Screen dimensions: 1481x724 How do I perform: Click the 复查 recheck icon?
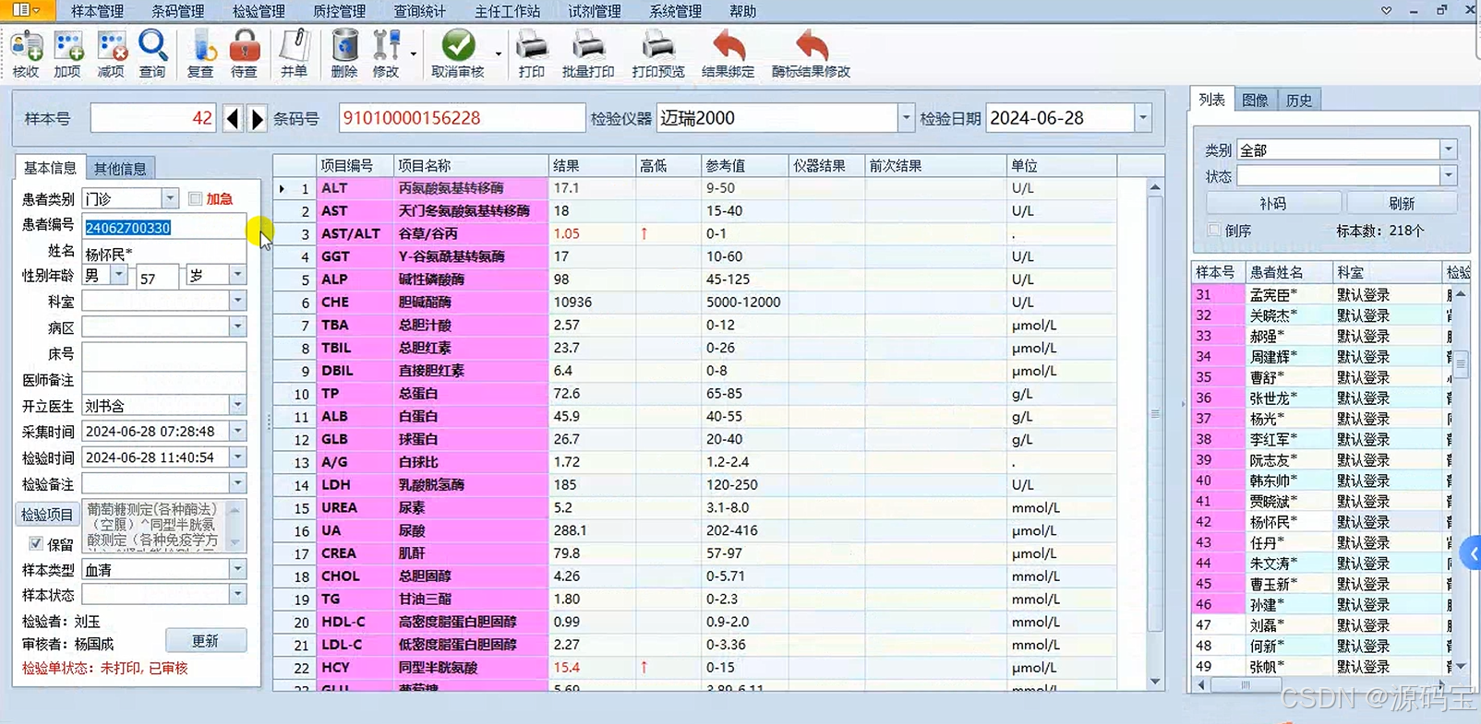(200, 53)
